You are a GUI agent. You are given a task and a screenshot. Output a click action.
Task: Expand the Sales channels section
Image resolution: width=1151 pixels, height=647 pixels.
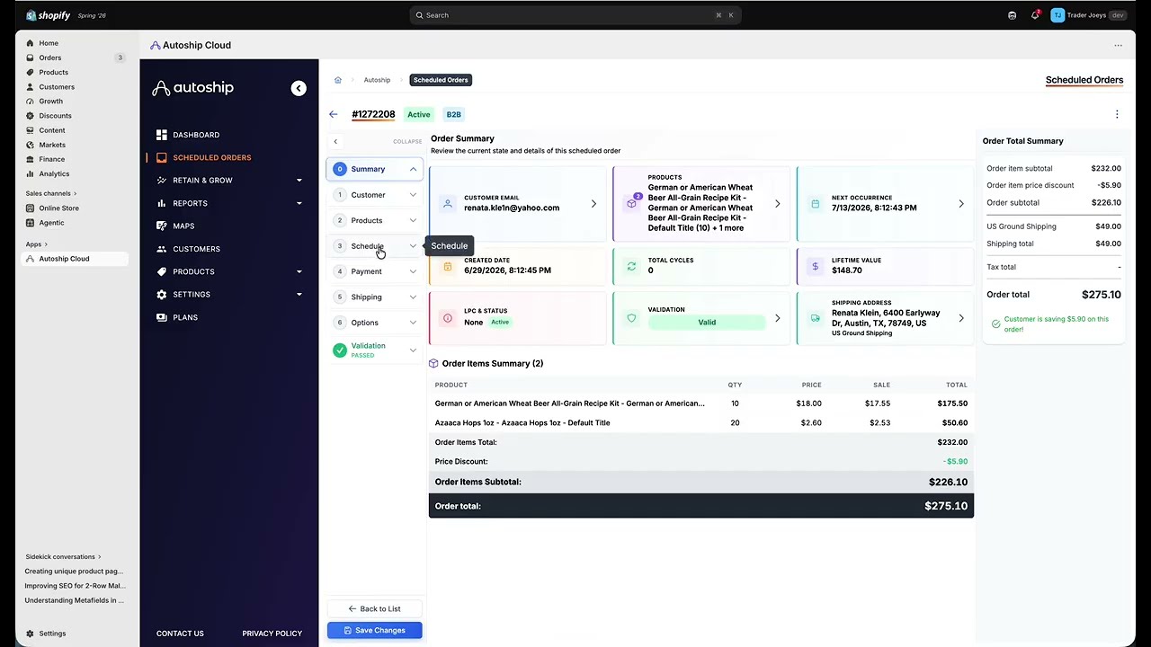51,193
